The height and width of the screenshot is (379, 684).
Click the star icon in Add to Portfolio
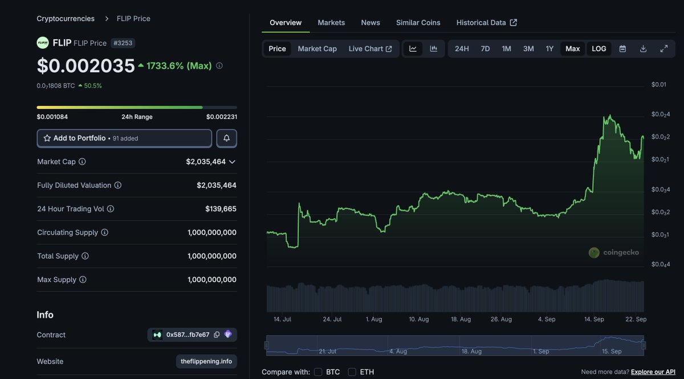pos(47,138)
